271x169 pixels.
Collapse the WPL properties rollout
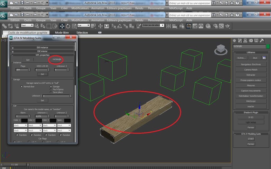[42, 55]
